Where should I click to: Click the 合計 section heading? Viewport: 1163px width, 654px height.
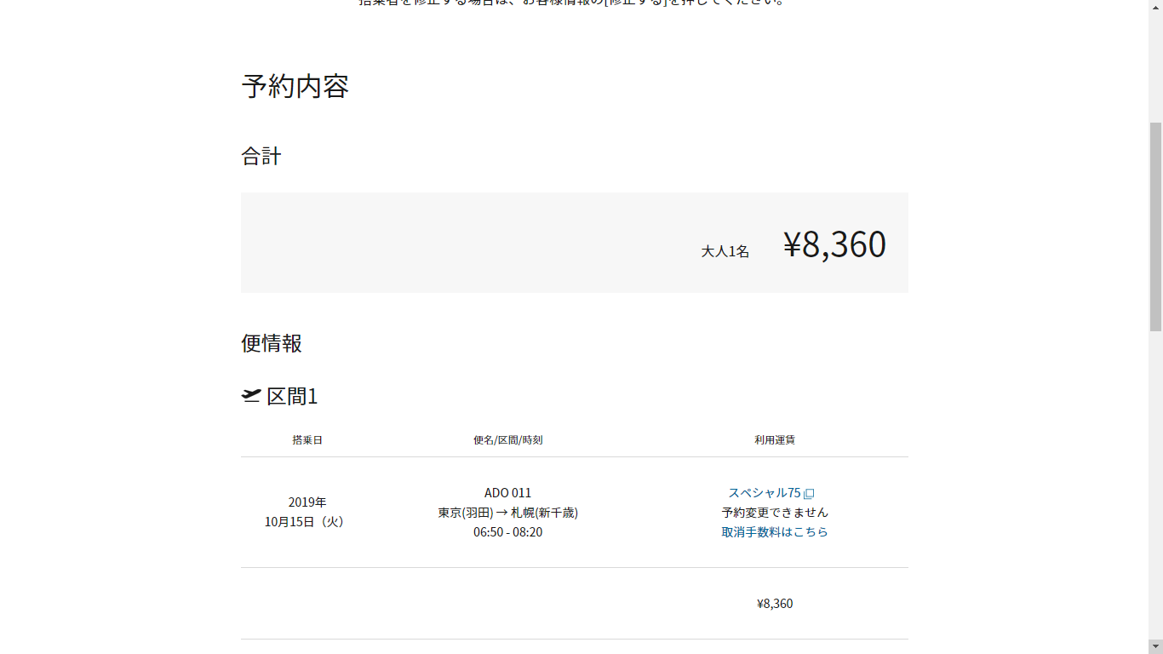point(261,156)
